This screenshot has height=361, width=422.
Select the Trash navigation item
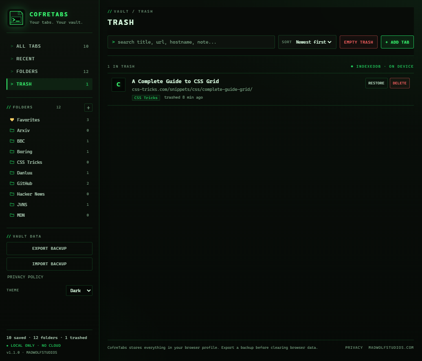(x=50, y=84)
